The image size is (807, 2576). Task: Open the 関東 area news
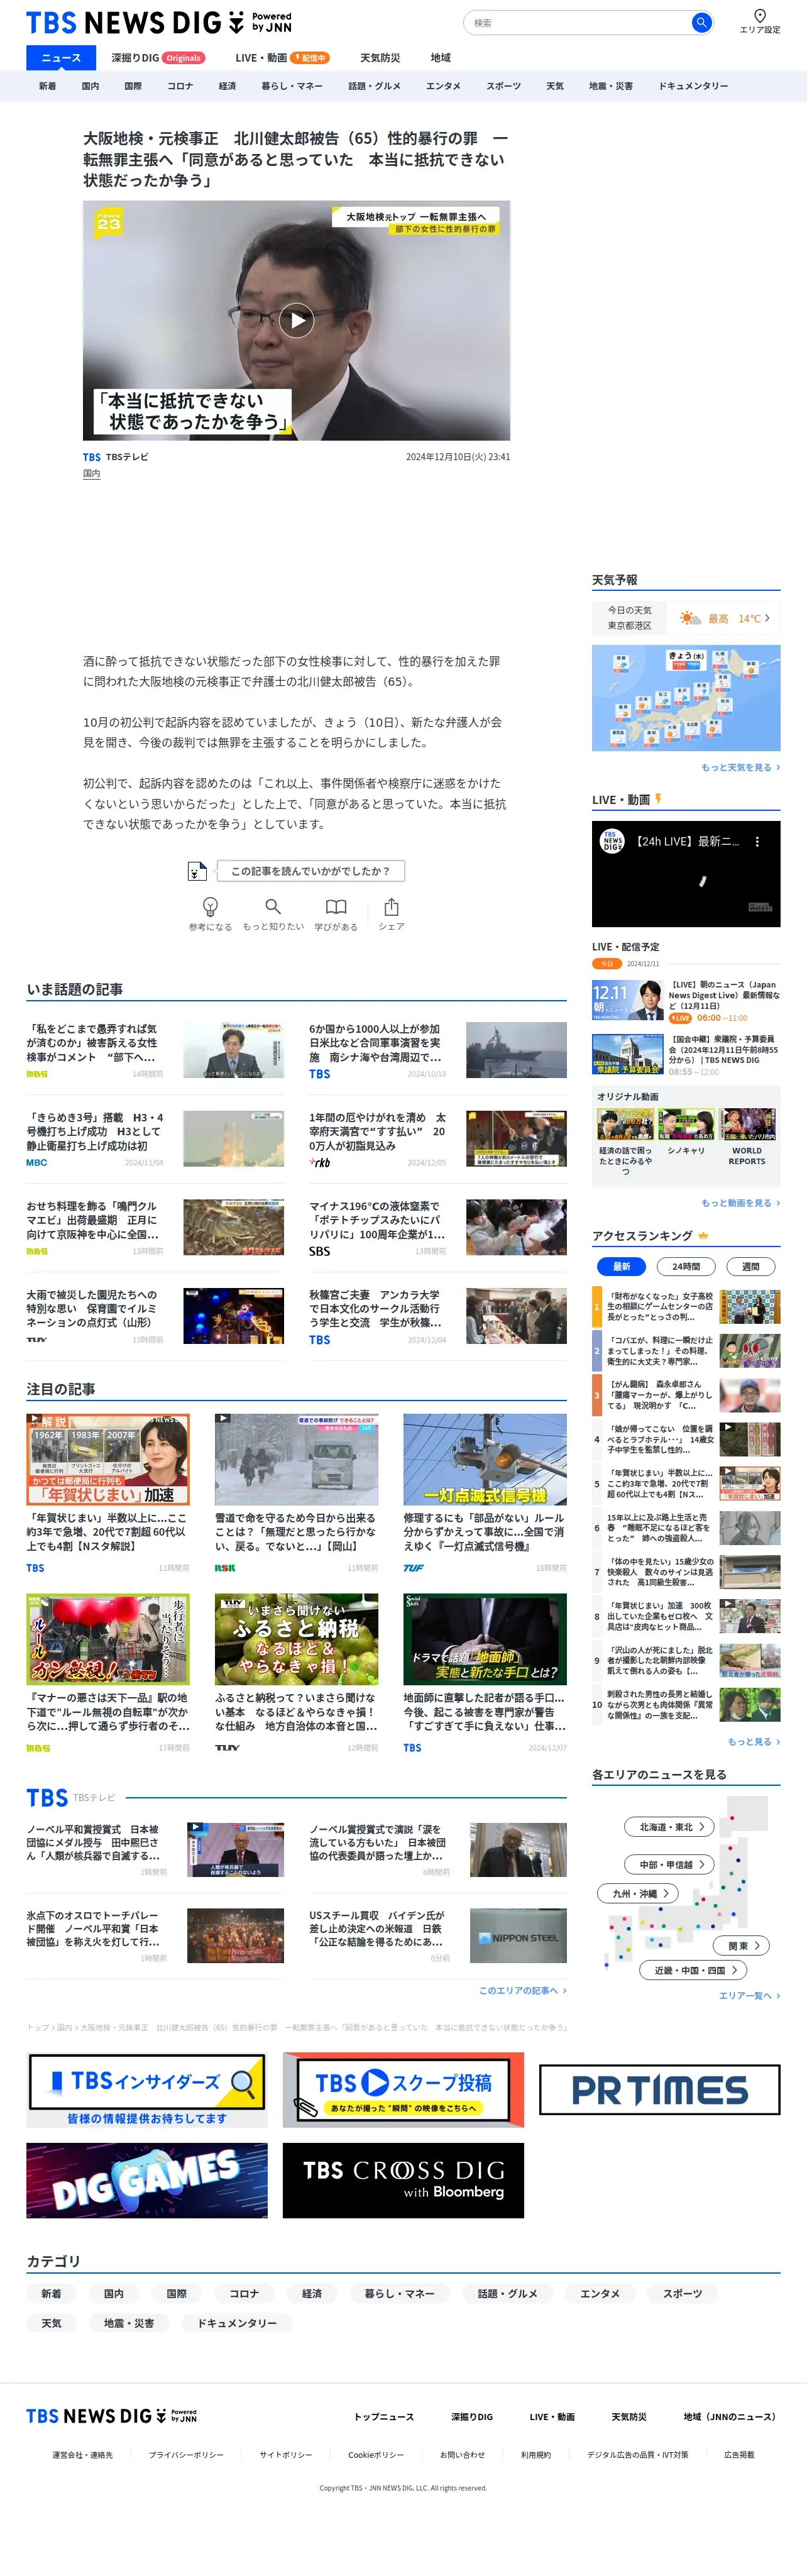(742, 1945)
